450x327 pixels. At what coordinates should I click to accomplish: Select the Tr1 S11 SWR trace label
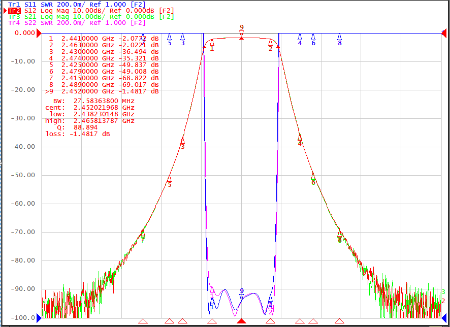(x=77, y=4)
